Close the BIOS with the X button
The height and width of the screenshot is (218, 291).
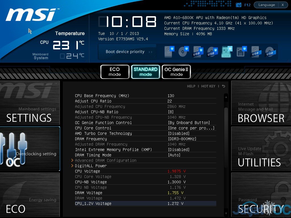tap(283, 5)
